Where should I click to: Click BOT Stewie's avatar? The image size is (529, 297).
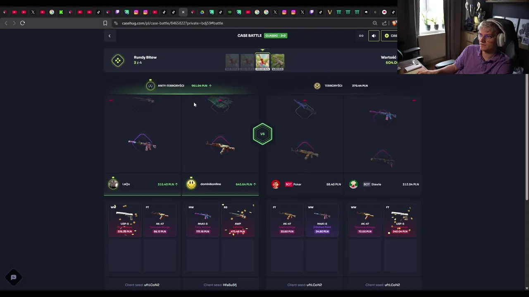click(x=353, y=184)
